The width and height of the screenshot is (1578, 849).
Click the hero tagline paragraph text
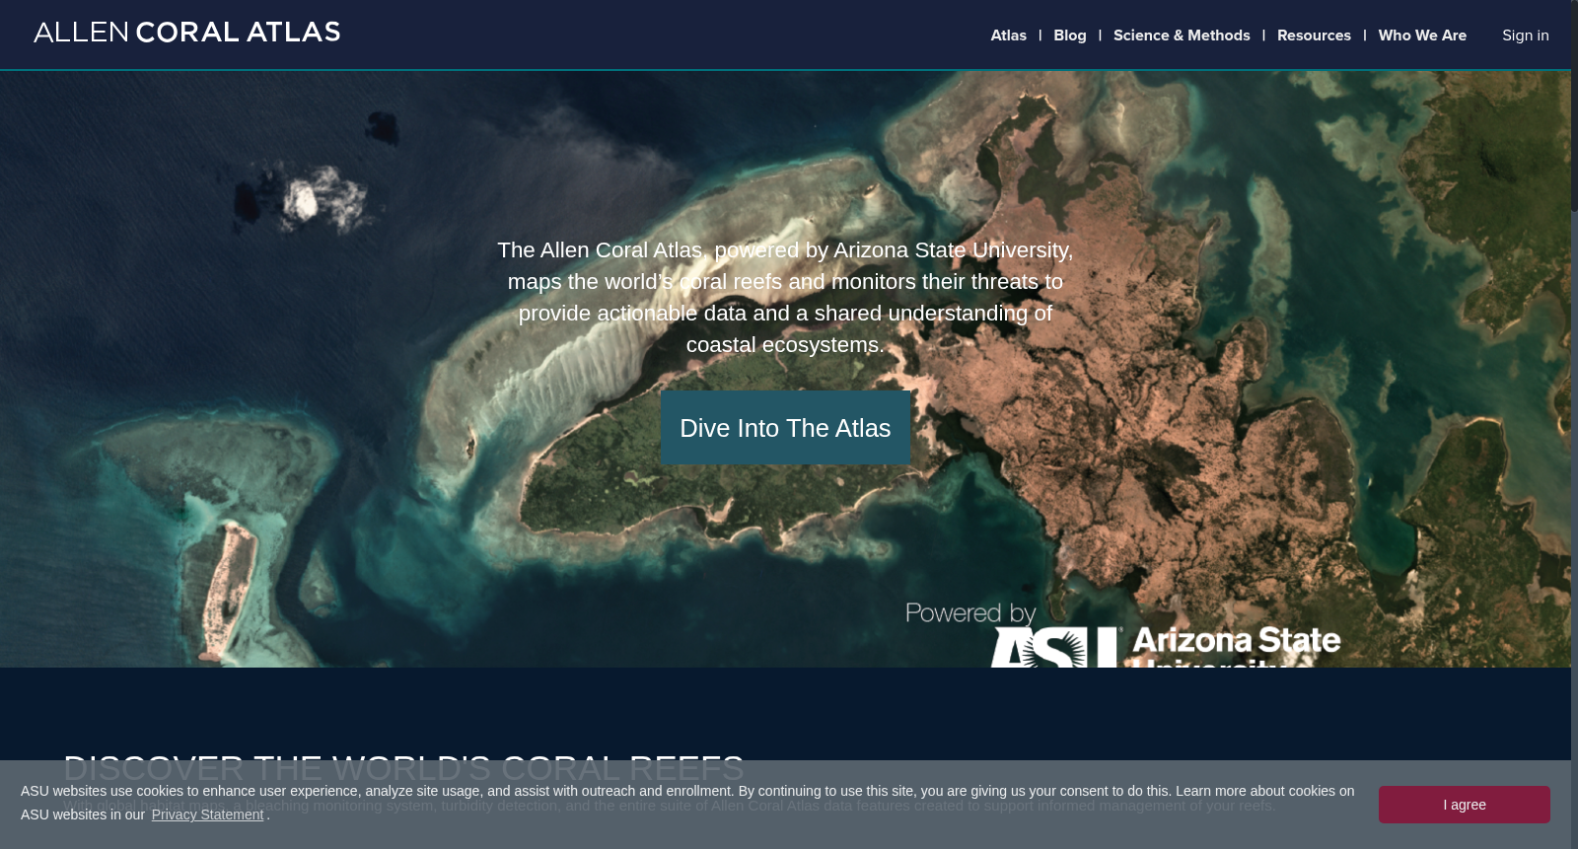(785, 298)
